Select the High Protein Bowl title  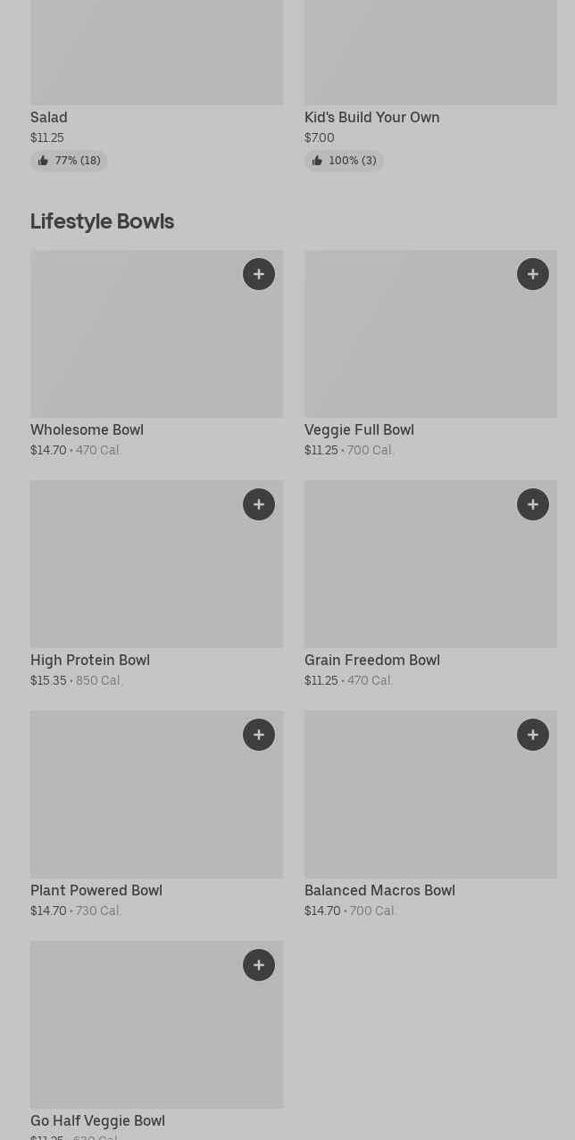point(90,660)
